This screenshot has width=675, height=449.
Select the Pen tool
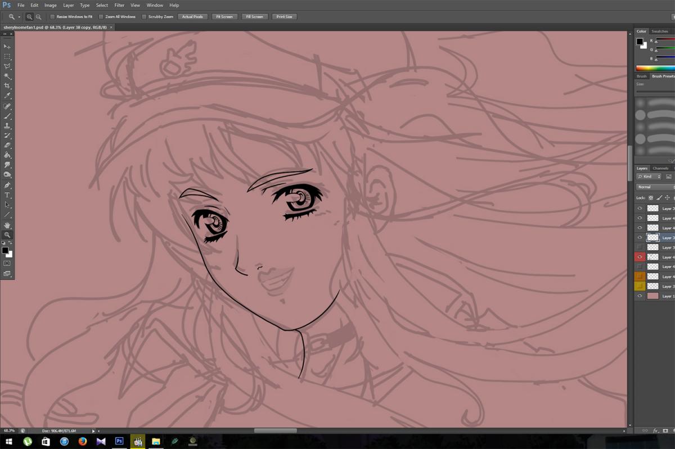pyautogui.click(x=7, y=185)
